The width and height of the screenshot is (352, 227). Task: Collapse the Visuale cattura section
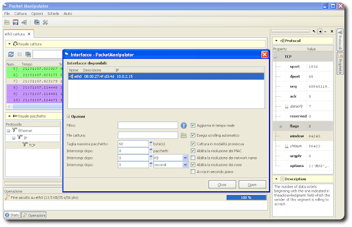(x=9, y=44)
